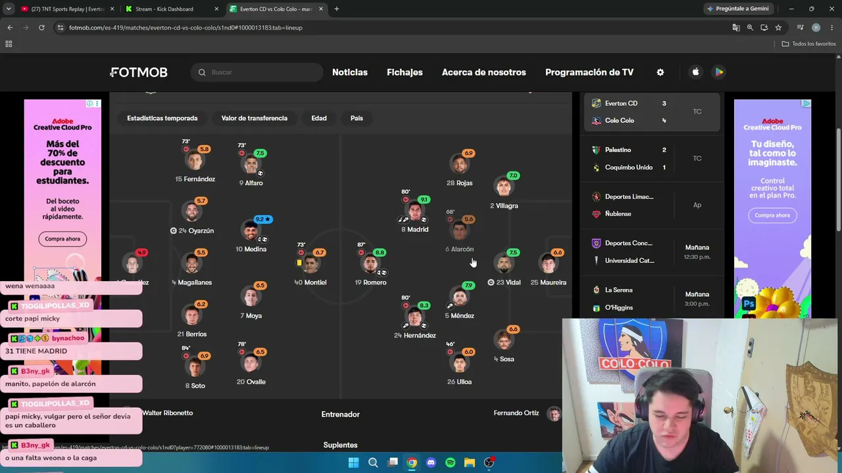Open the Windows Start menu
Viewport: 842px width, 473px height.
pyautogui.click(x=353, y=462)
